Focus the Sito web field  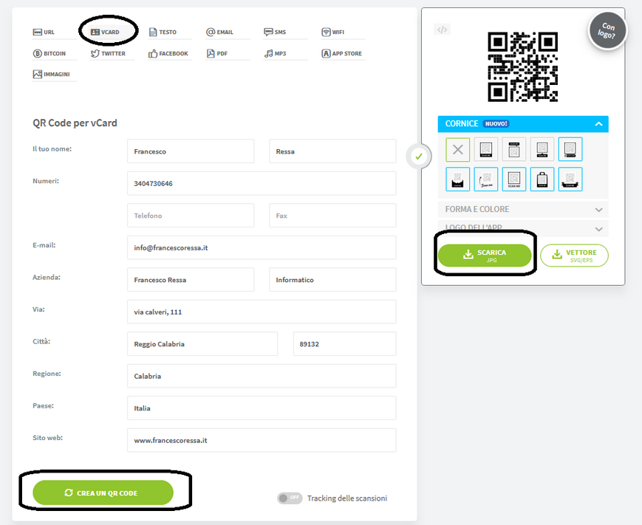click(262, 440)
